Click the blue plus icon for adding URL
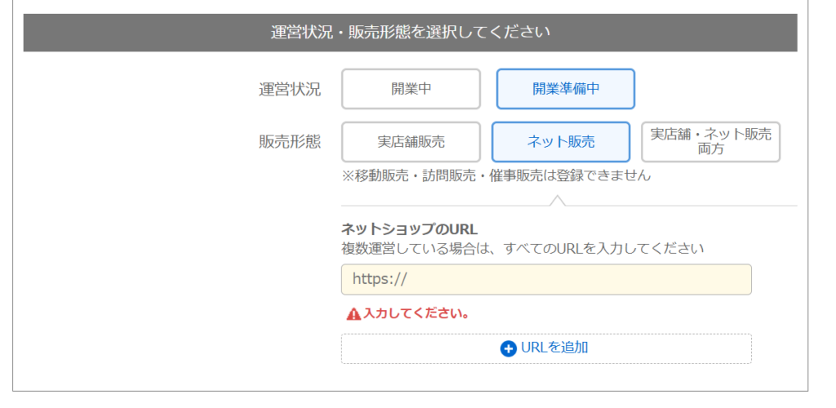The height and width of the screenshot is (408, 836). click(x=509, y=348)
